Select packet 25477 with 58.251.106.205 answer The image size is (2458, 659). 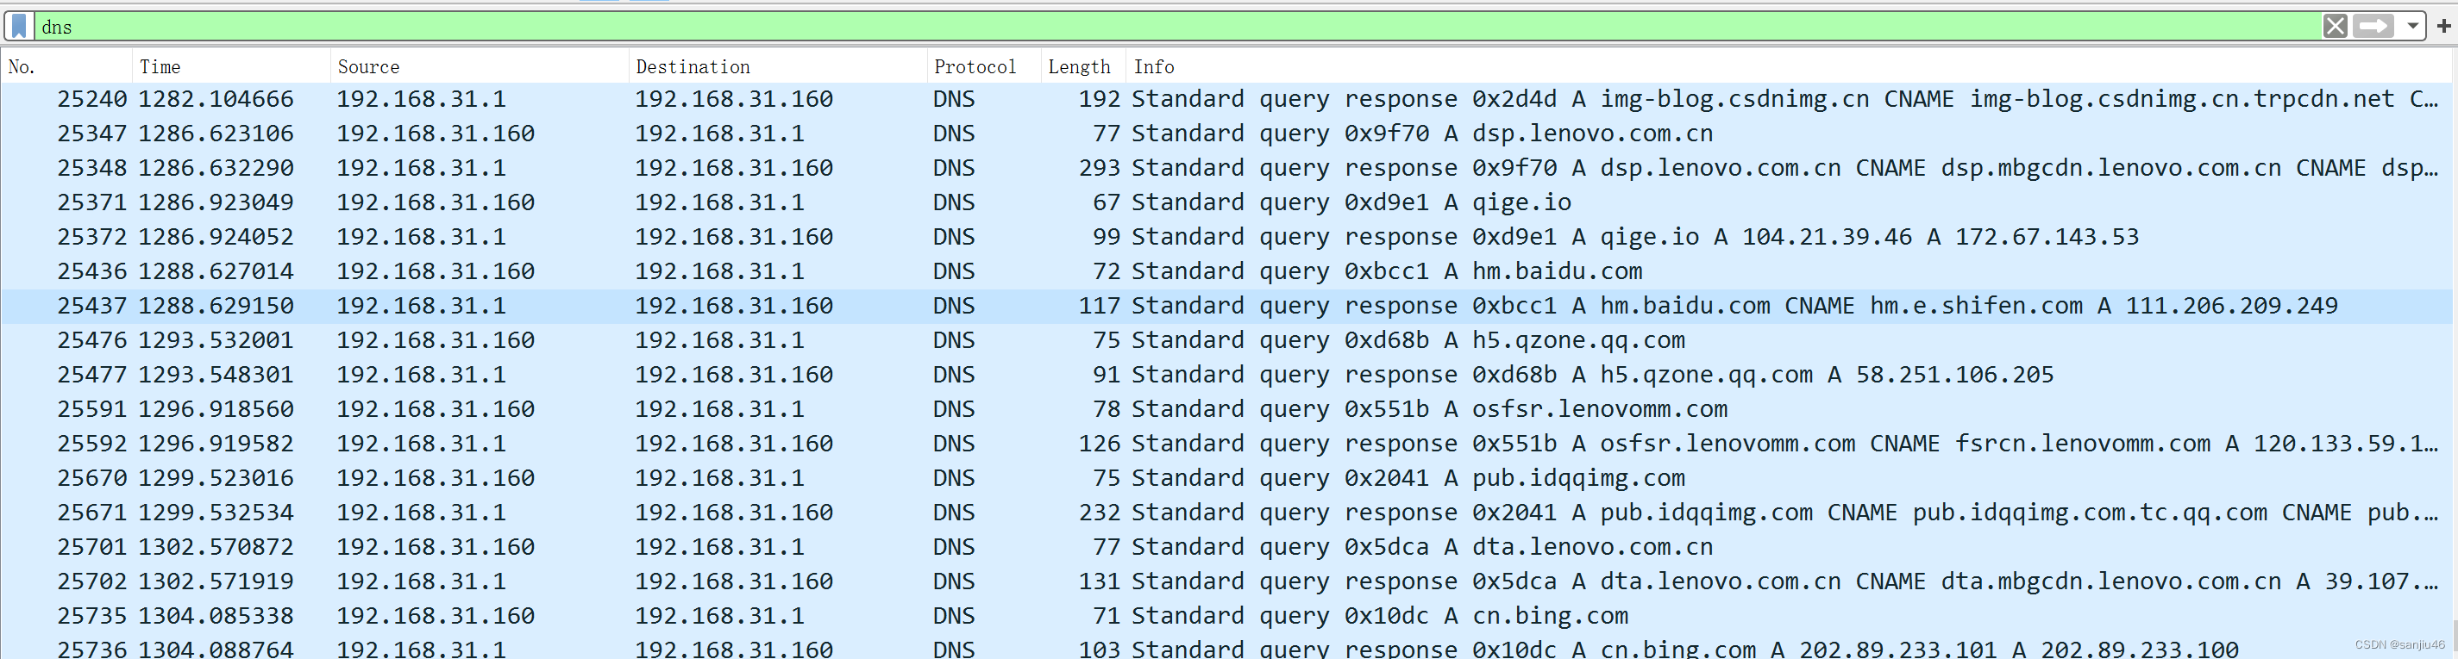1226,375
